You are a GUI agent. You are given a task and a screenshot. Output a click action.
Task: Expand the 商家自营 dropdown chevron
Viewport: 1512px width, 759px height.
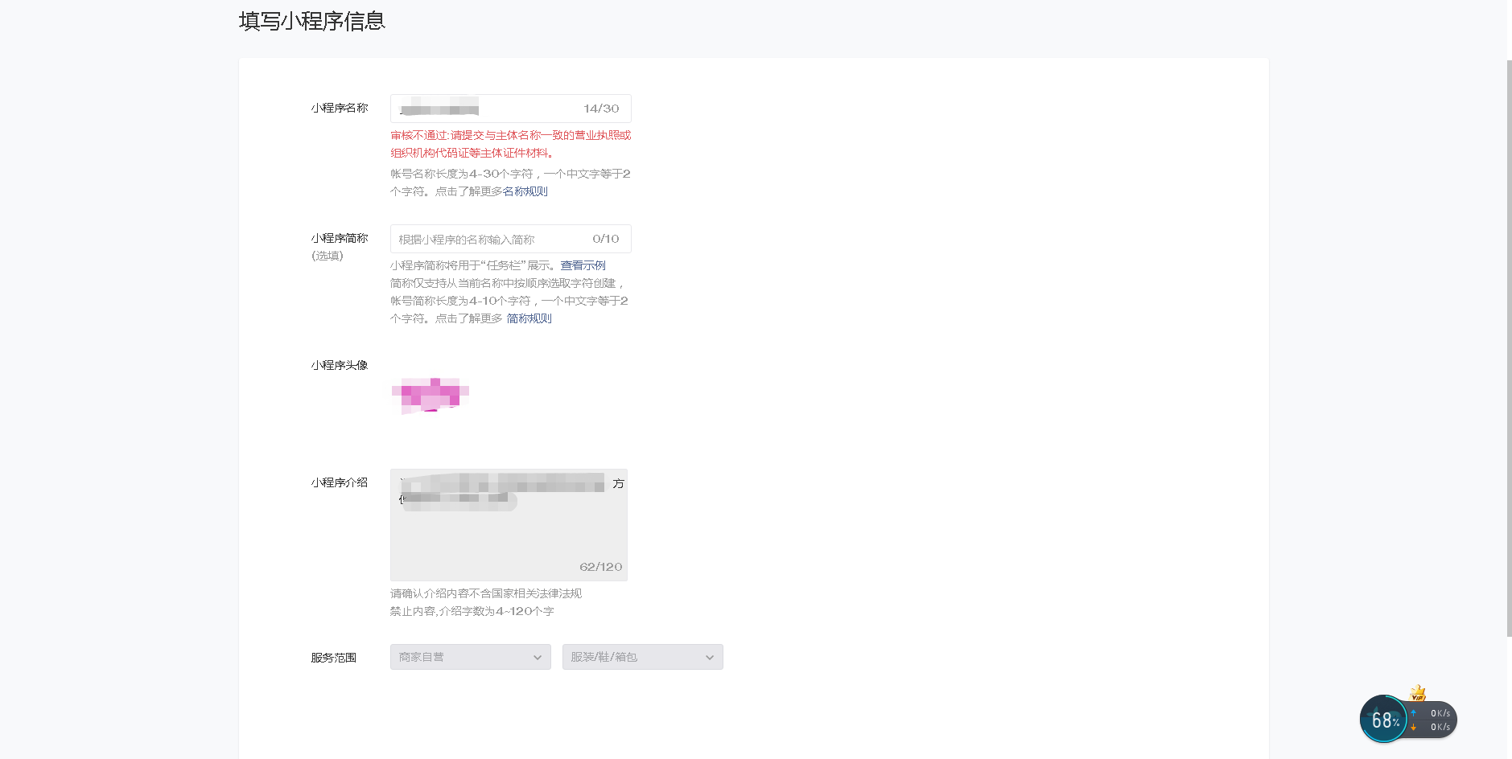(538, 658)
